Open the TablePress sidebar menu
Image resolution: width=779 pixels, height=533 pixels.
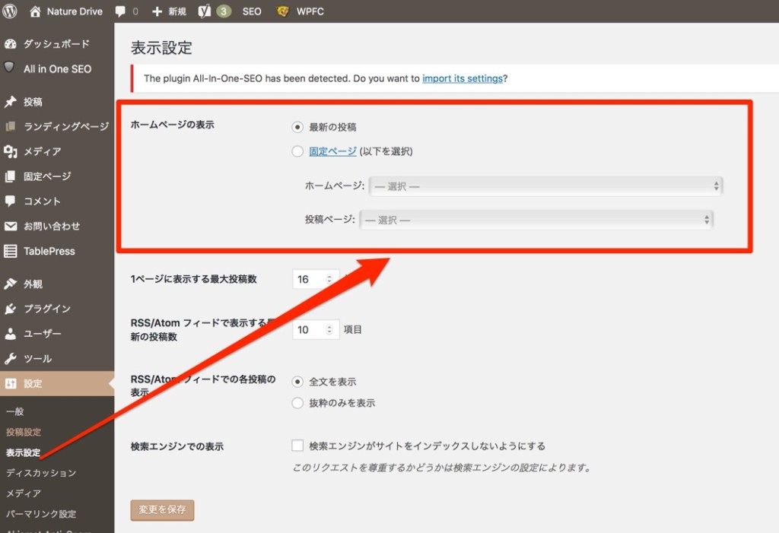pos(49,252)
